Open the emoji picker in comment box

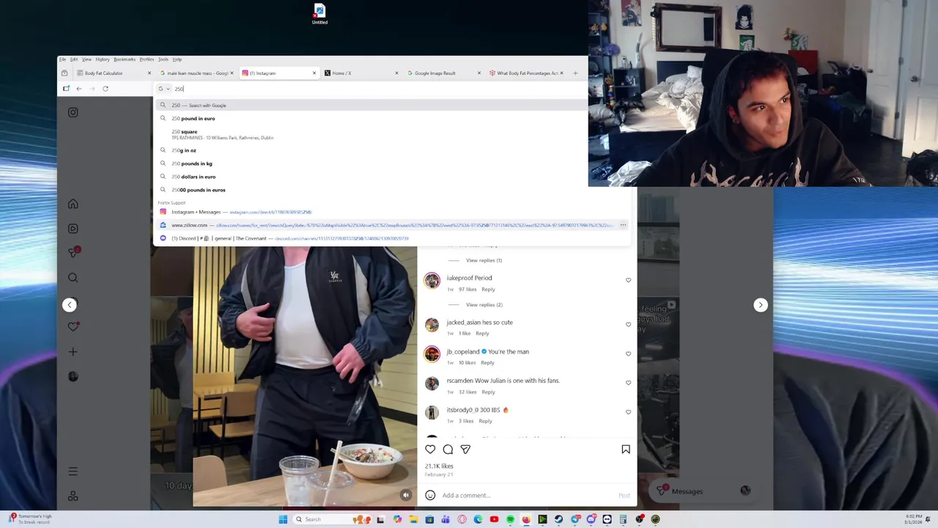point(430,495)
